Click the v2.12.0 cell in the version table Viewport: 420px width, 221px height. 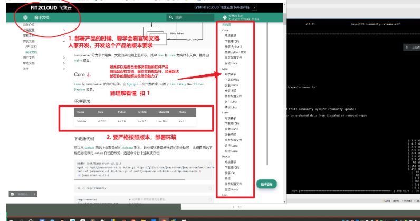[102, 121]
